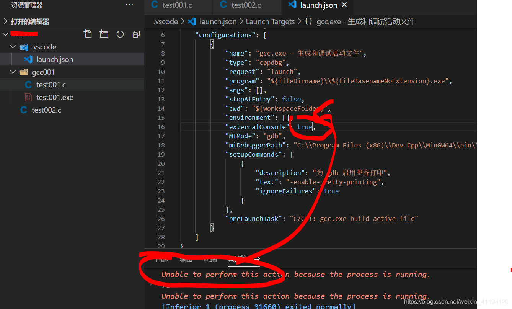Click the launch.json breadcrumb segment
This screenshot has width=512, height=309.
point(218,21)
